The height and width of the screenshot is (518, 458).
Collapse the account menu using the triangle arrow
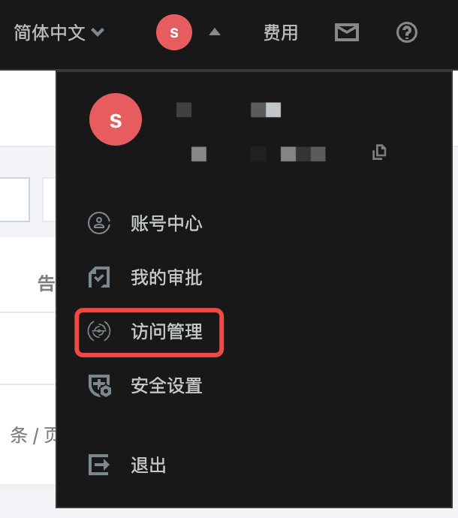[x=215, y=32]
